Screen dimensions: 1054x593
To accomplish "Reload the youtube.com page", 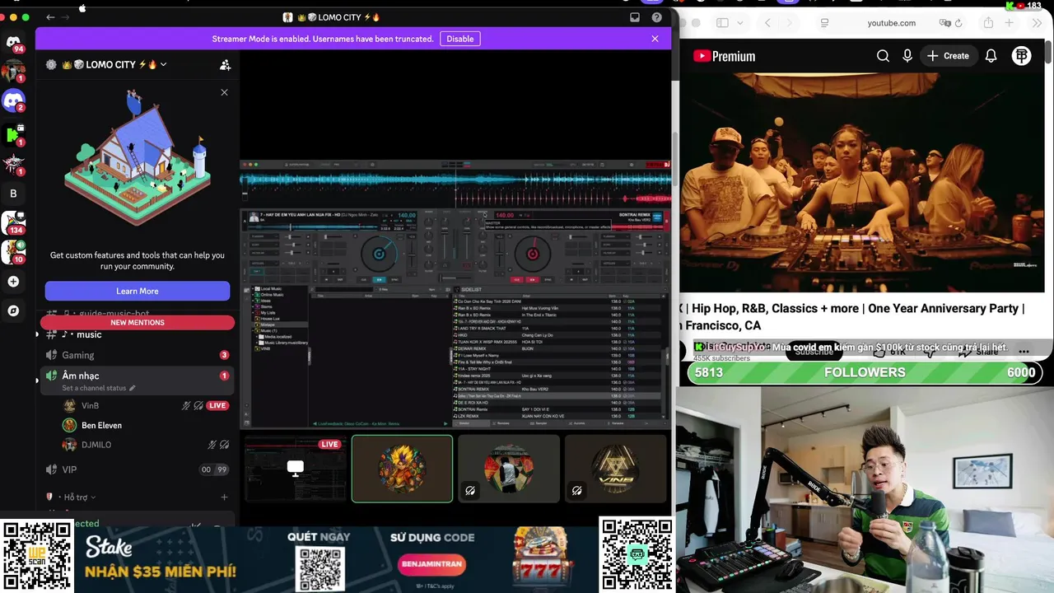I will [x=958, y=23].
